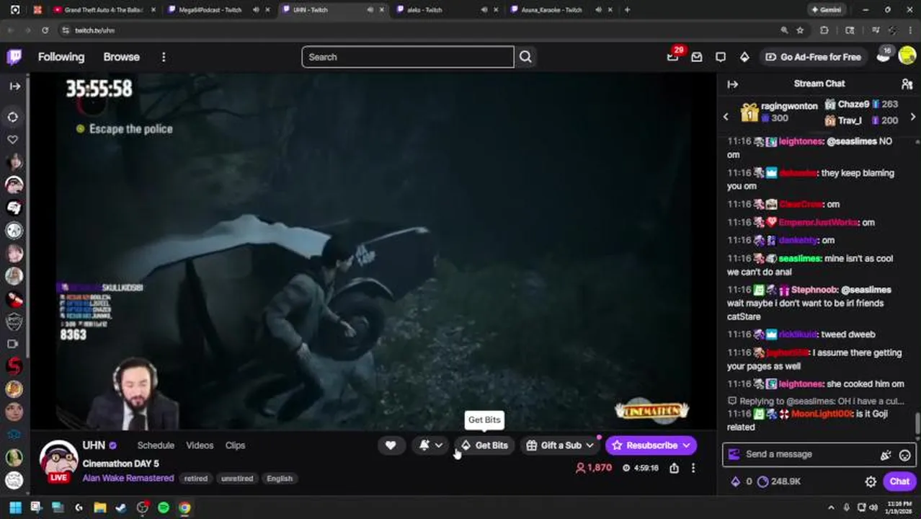921x519 pixels.
Task: Open the Clips tab for UHN
Action: (x=235, y=445)
